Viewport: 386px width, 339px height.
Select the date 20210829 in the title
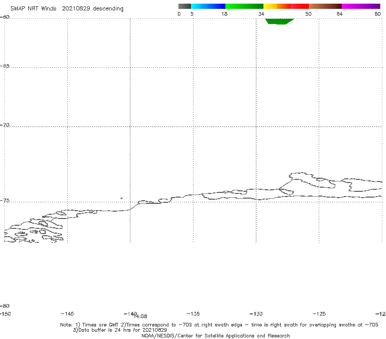coord(76,9)
